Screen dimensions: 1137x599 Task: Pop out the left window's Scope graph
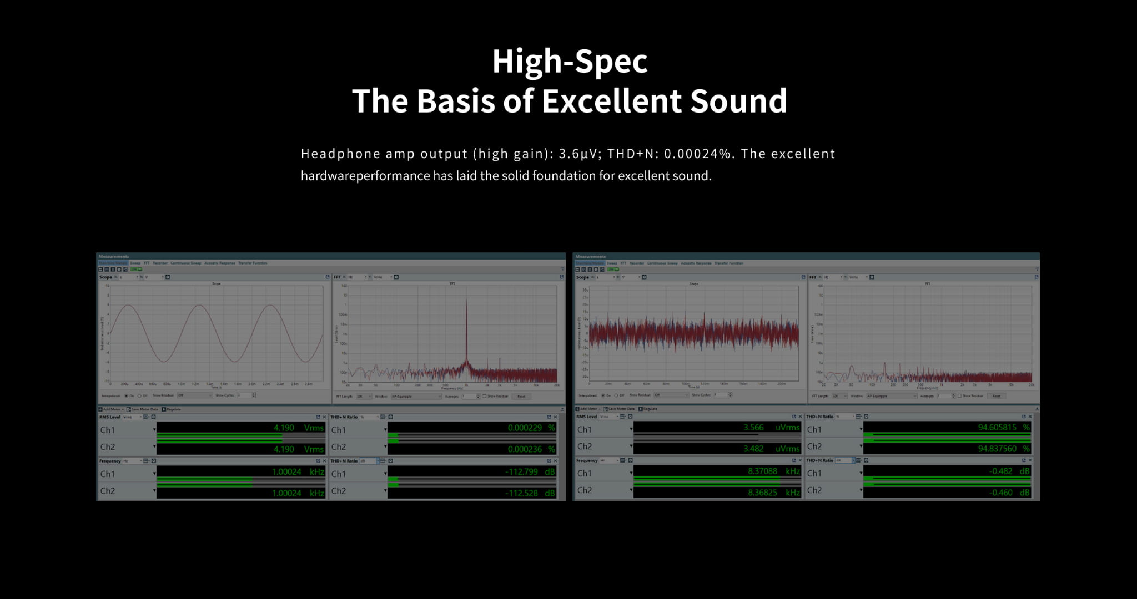point(328,277)
